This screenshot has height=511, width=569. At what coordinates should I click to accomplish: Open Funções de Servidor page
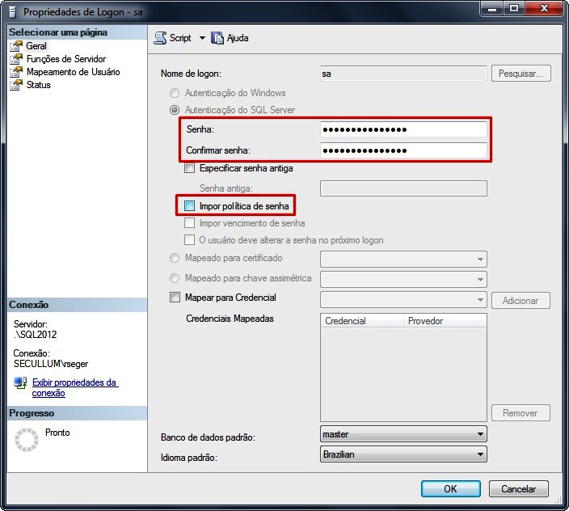(x=65, y=59)
